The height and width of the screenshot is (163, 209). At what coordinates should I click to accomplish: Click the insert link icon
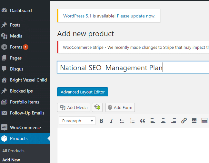tap(184, 121)
